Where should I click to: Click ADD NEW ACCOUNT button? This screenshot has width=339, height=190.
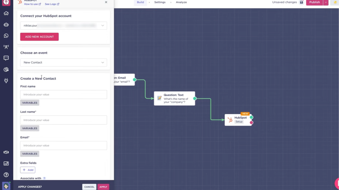pos(39,37)
